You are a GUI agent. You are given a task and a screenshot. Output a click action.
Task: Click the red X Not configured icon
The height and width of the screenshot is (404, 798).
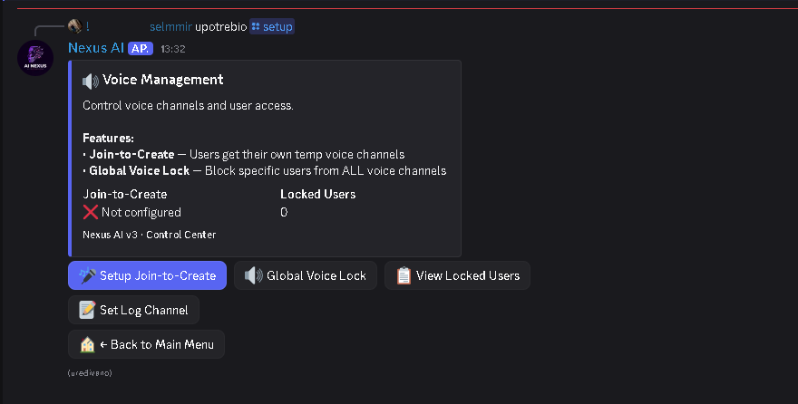click(90, 212)
